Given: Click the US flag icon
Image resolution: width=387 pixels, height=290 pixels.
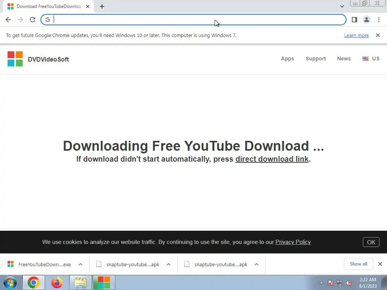Looking at the screenshot, I should coord(365,59).
